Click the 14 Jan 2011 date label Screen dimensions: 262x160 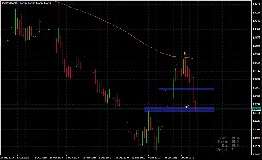[171, 157]
